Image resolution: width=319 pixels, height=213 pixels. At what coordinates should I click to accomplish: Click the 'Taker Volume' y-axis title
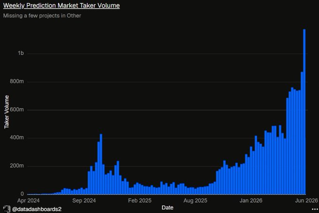pyautogui.click(x=7, y=112)
